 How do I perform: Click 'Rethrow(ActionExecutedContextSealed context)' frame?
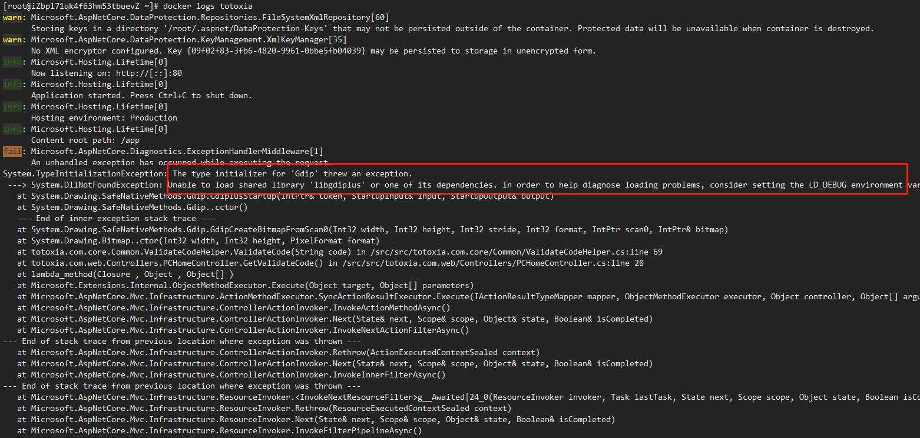tap(278, 352)
